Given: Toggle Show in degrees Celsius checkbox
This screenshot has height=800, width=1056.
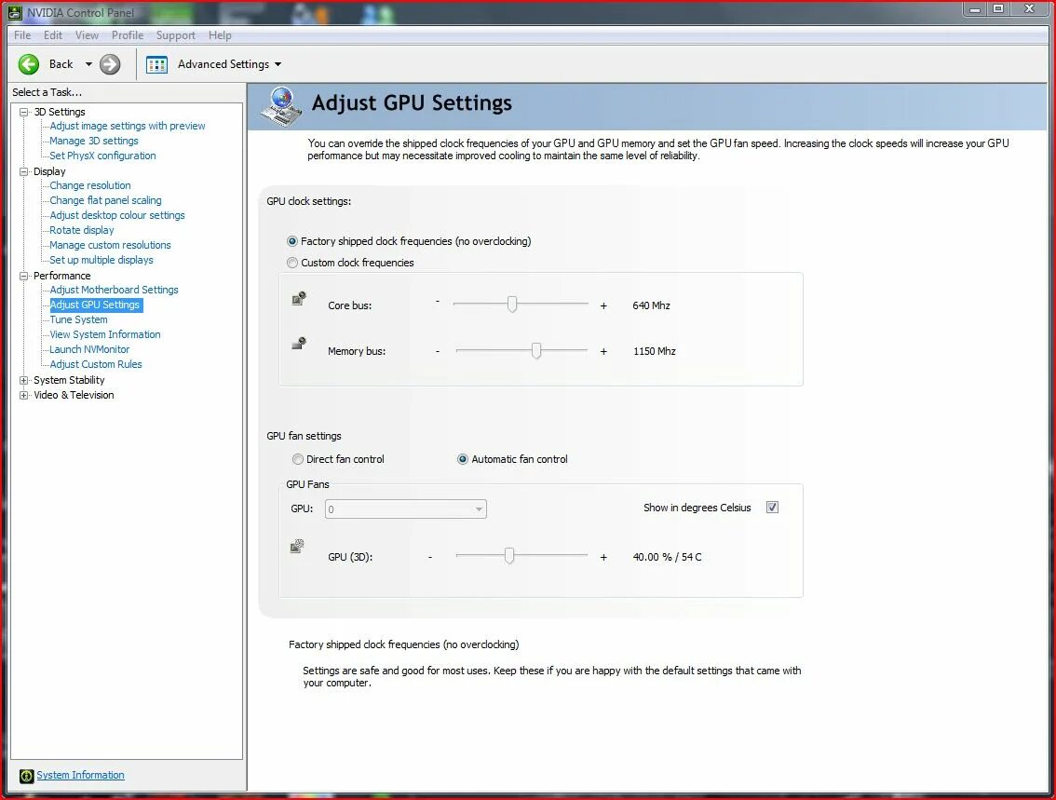Looking at the screenshot, I should [773, 507].
